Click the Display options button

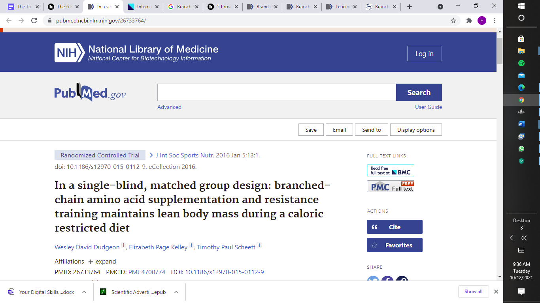click(x=416, y=130)
